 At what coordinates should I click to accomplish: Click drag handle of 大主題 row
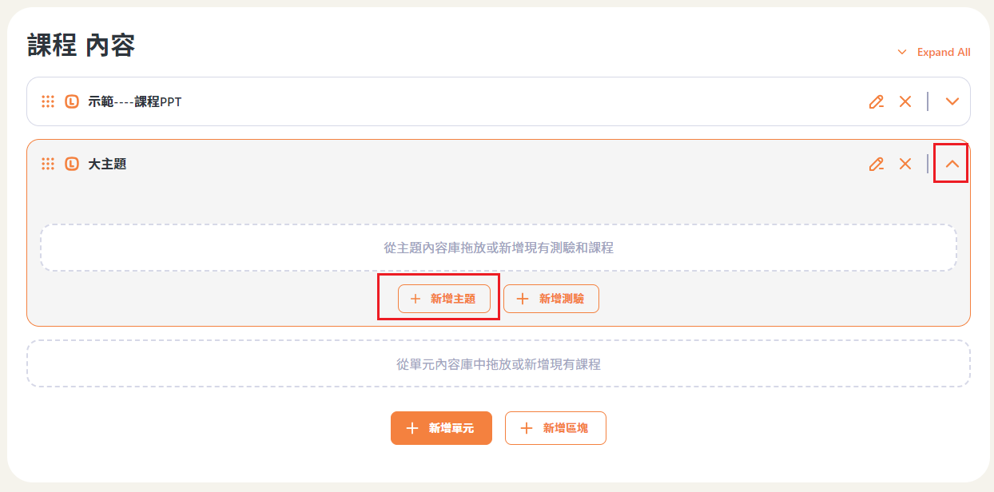(48, 164)
